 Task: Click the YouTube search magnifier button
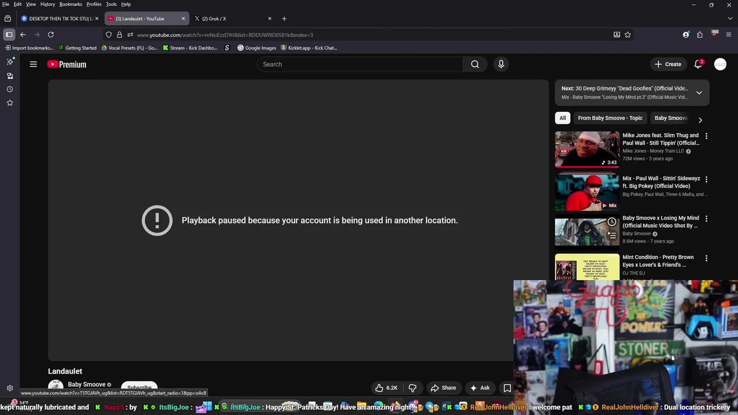[x=475, y=64]
